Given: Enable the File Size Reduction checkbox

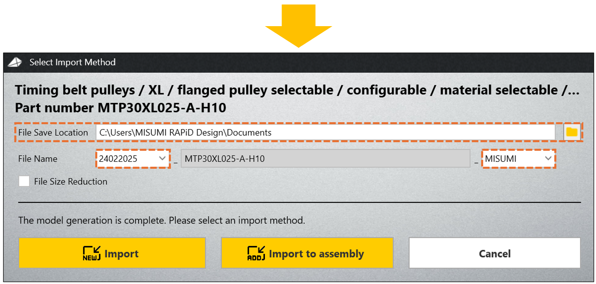Looking at the screenshot, I should point(24,181).
